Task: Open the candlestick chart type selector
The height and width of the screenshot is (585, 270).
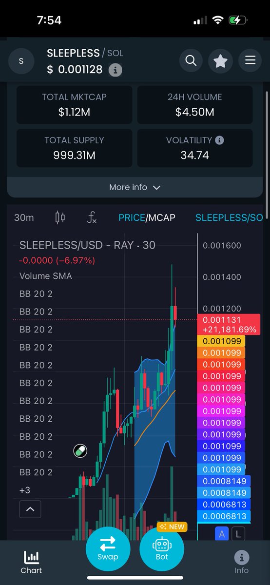Action: [x=60, y=217]
